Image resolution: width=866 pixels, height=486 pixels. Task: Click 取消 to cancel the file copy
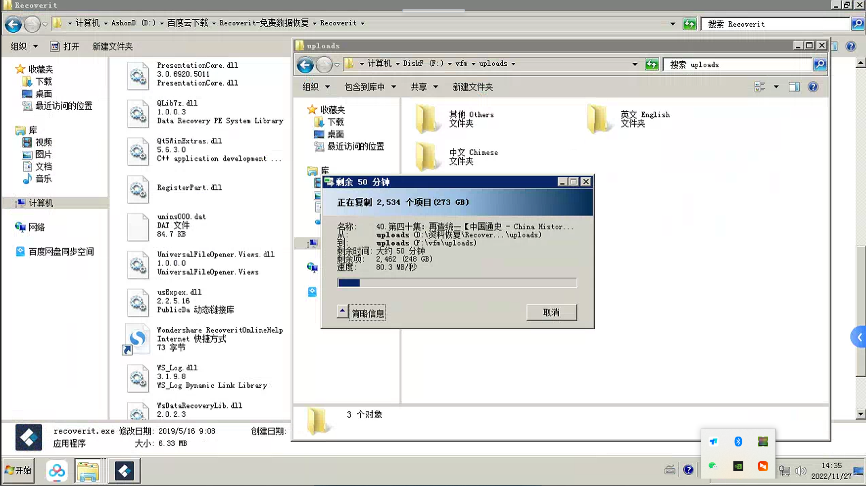click(x=551, y=312)
